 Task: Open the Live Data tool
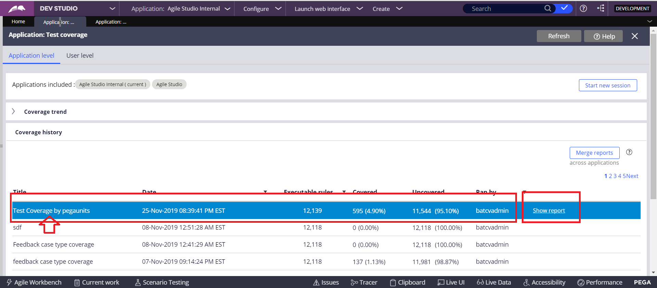(494, 282)
